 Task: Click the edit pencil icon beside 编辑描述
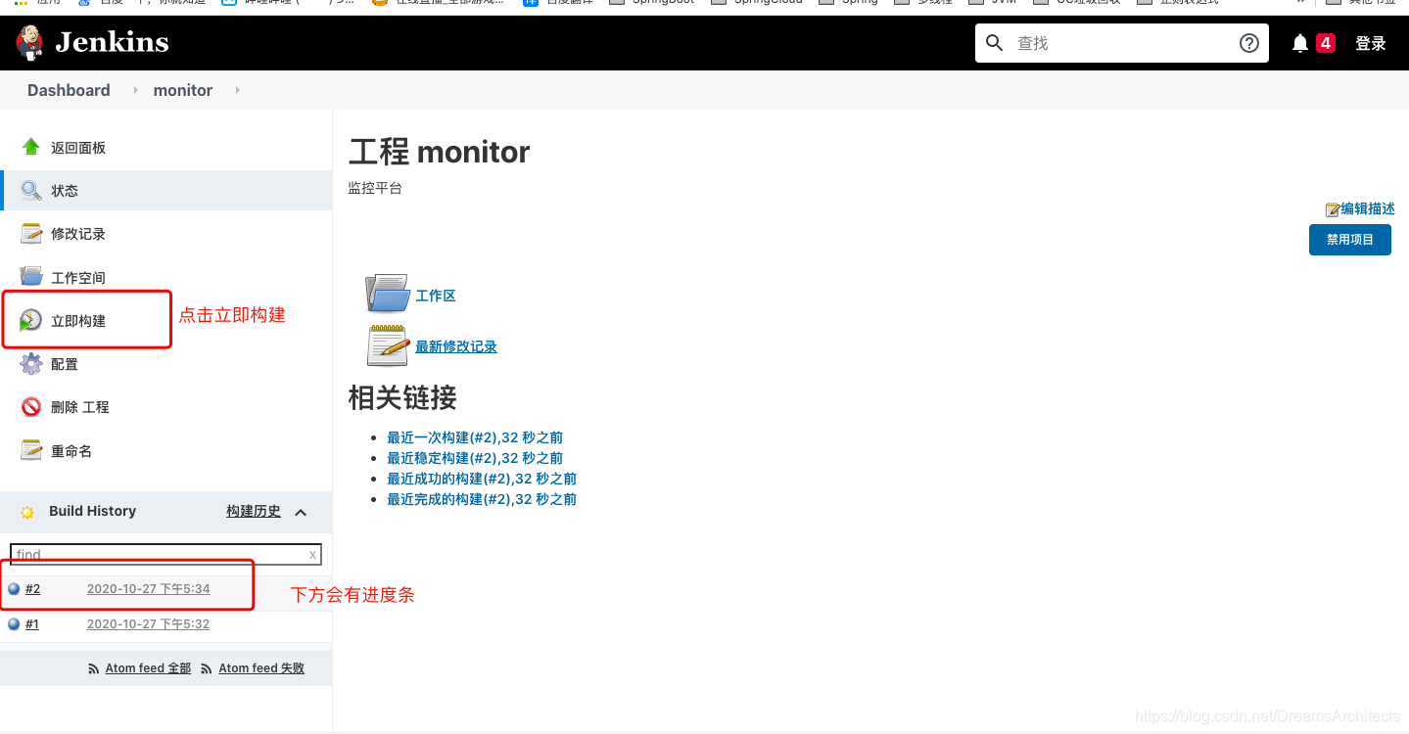(x=1332, y=209)
